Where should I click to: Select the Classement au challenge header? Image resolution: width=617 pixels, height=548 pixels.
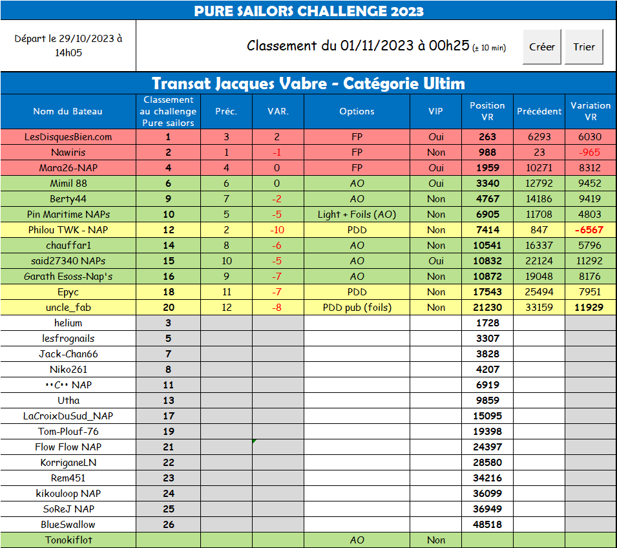point(169,111)
